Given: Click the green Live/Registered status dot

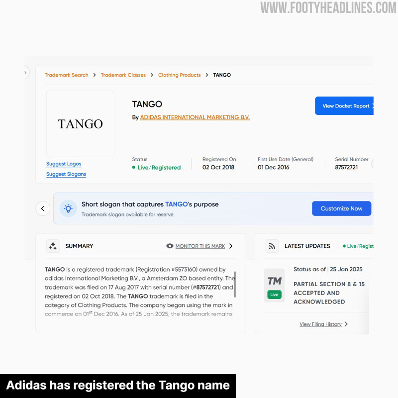Looking at the screenshot, I should click(133, 167).
